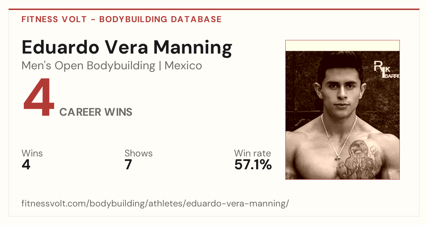428x225 pixels.
Task: Click the Men's Open Bodybuilding division text
Action: tap(88, 66)
